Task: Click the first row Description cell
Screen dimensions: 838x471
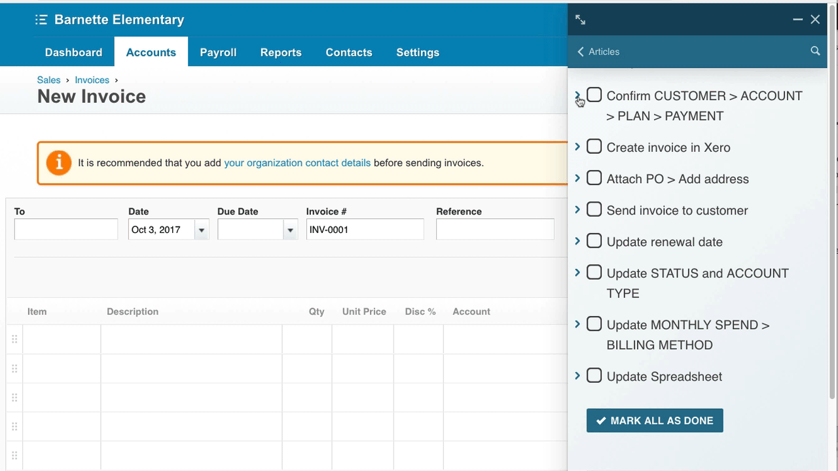Action: pos(191,340)
